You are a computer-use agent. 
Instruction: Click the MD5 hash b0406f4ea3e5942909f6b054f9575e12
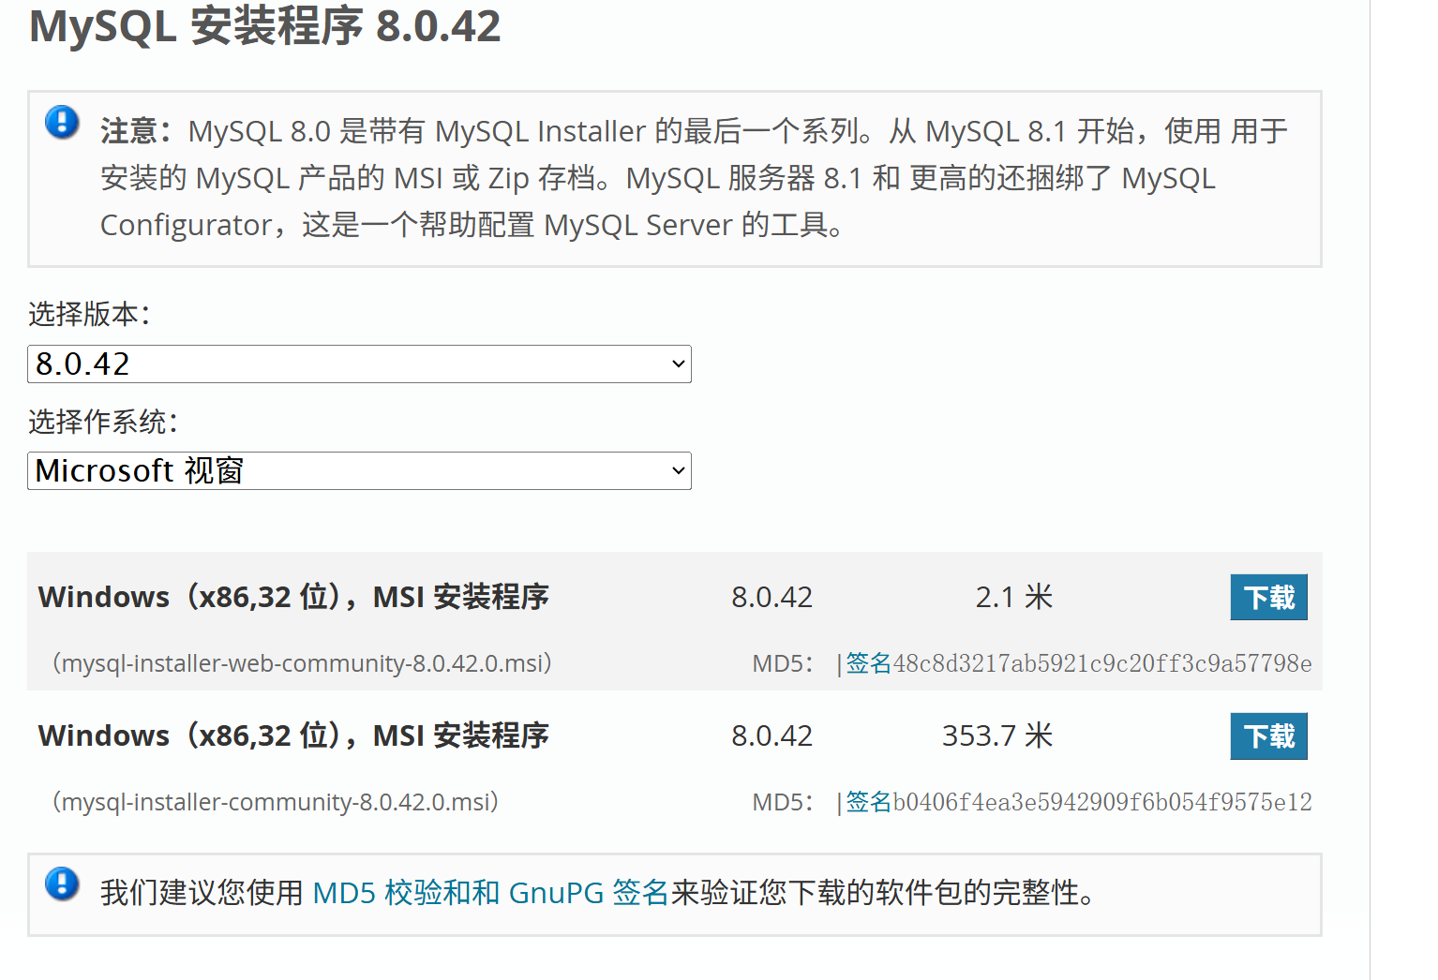pos(1102,802)
